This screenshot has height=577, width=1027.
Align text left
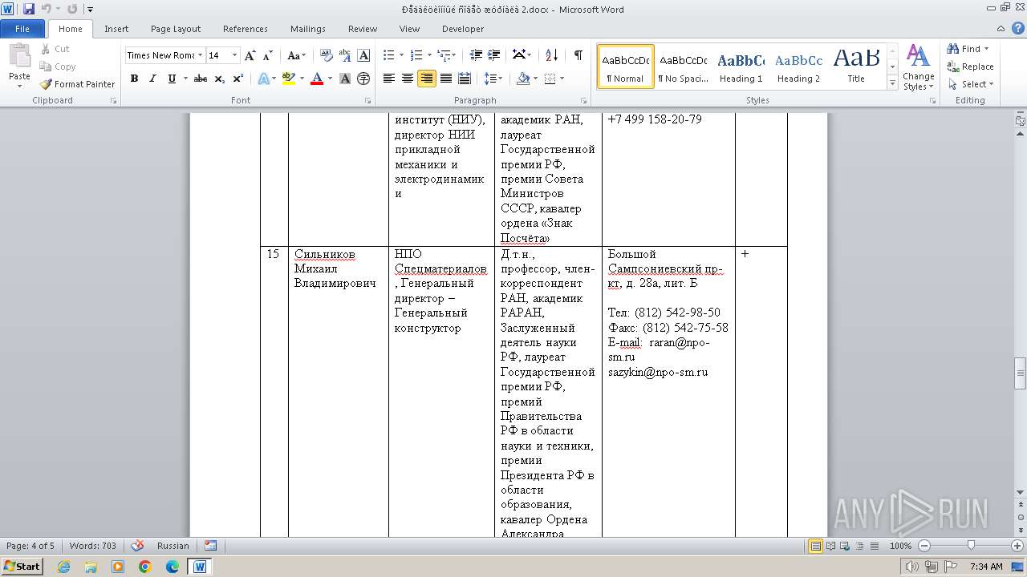tap(389, 79)
